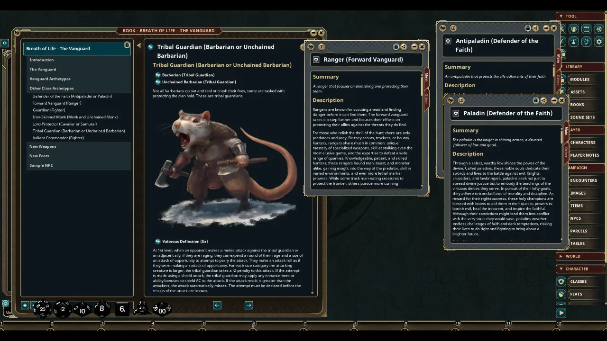The height and width of the screenshot is (341, 607).
Task: Go to previous book page arrow
Action: click(x=217, y=305)
